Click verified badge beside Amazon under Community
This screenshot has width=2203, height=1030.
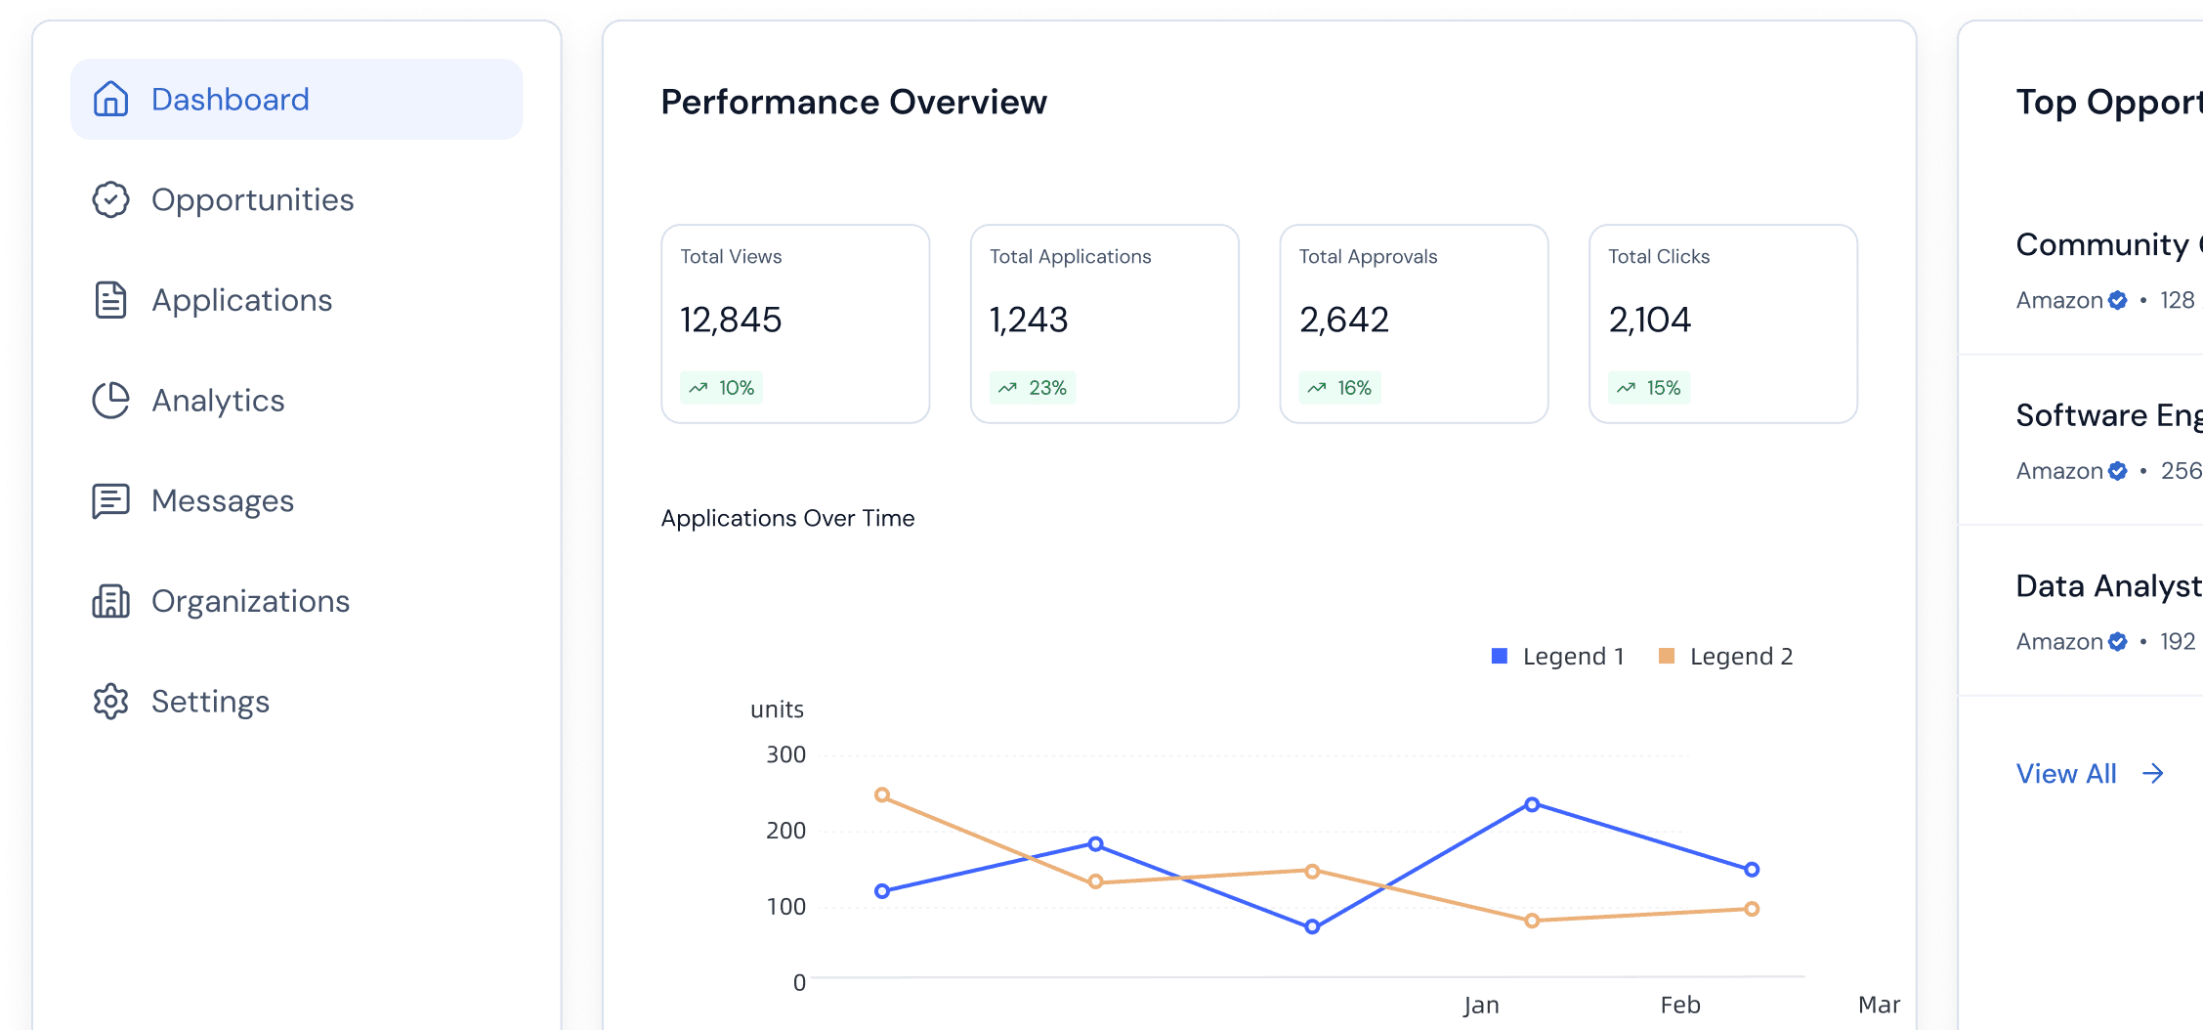(x=2117, y=300)
